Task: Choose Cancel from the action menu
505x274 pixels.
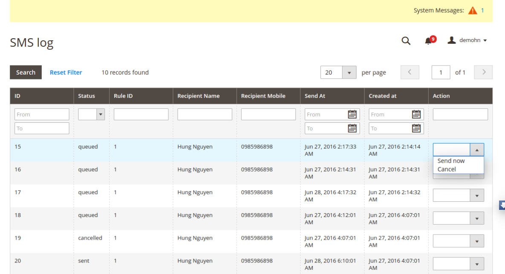Action: (447, 169)
